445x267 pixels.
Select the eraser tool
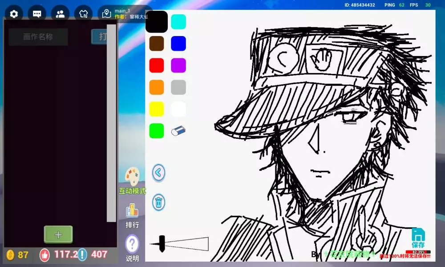click(x=178, y=131)
